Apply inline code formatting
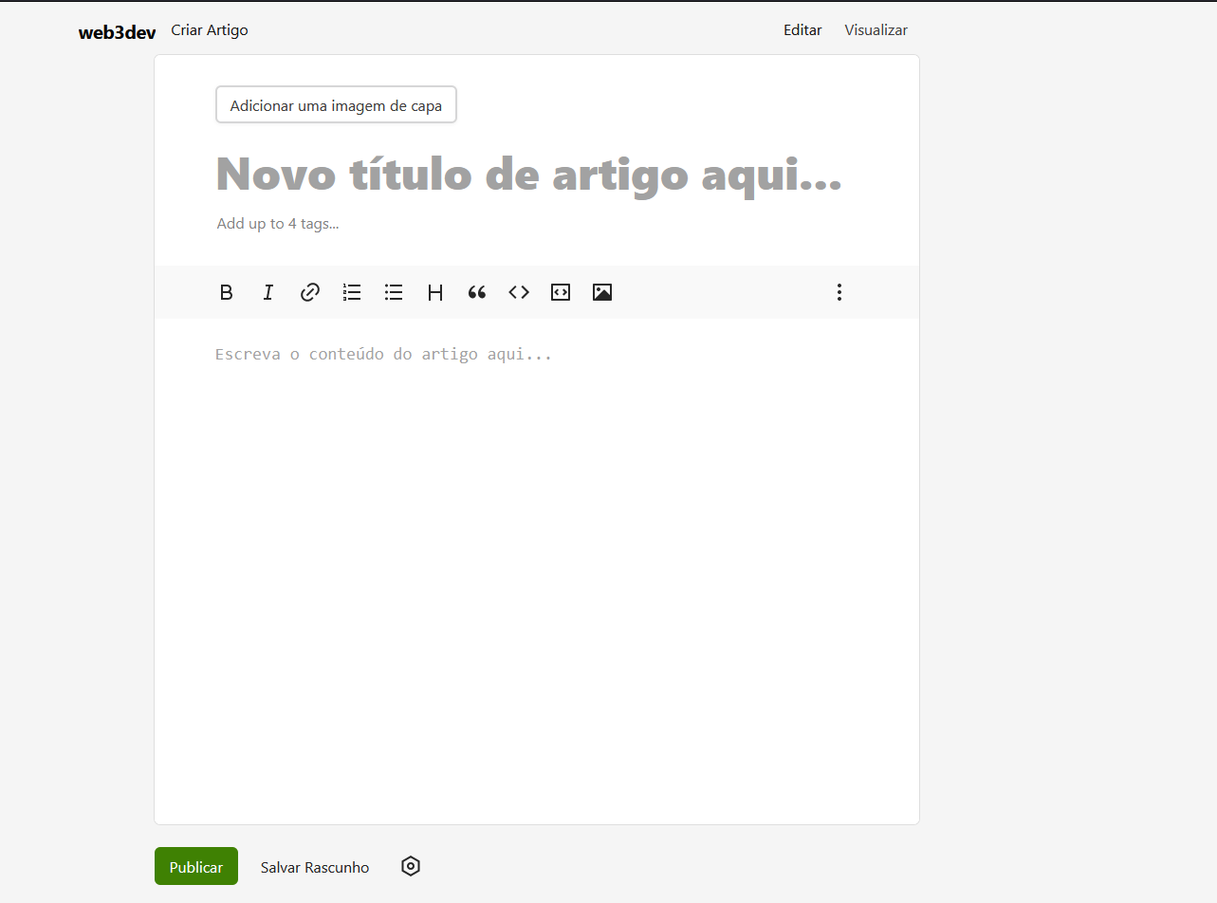The width and height of the screenshot is (1217, 903). click(519, 292)
